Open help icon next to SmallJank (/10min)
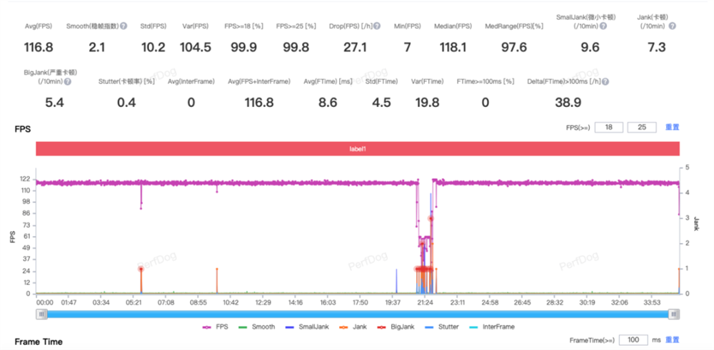Screen dimensions: 714x350 click(603, 26)
